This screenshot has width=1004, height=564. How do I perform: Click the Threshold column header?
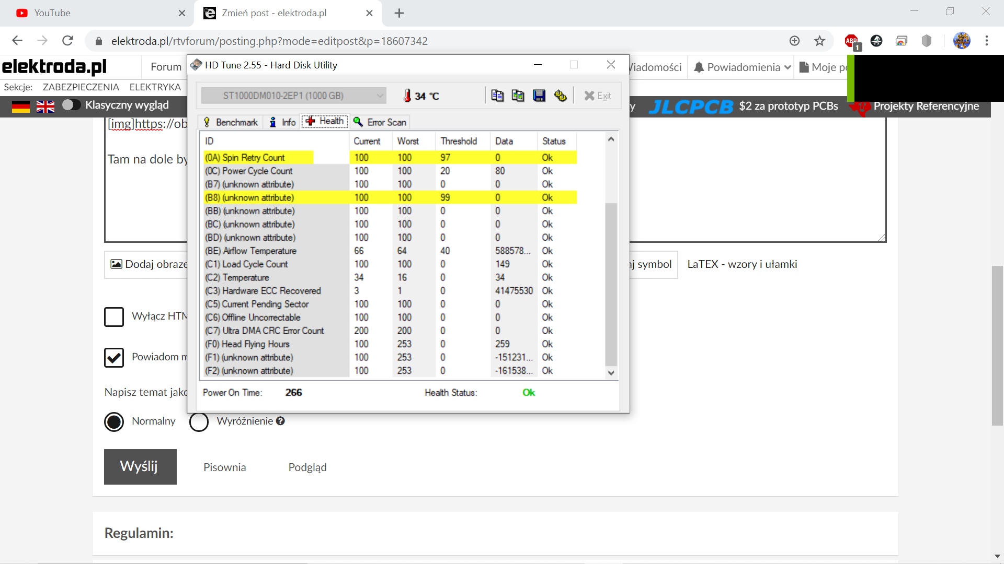click(x=463, y=141)
